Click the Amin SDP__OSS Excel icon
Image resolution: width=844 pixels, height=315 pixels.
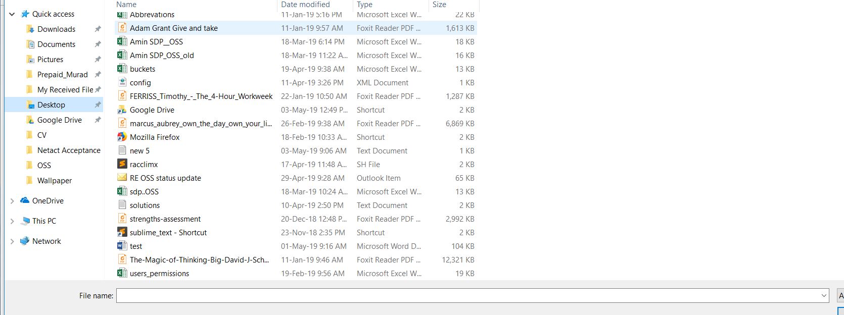click(x=122, y=41)
